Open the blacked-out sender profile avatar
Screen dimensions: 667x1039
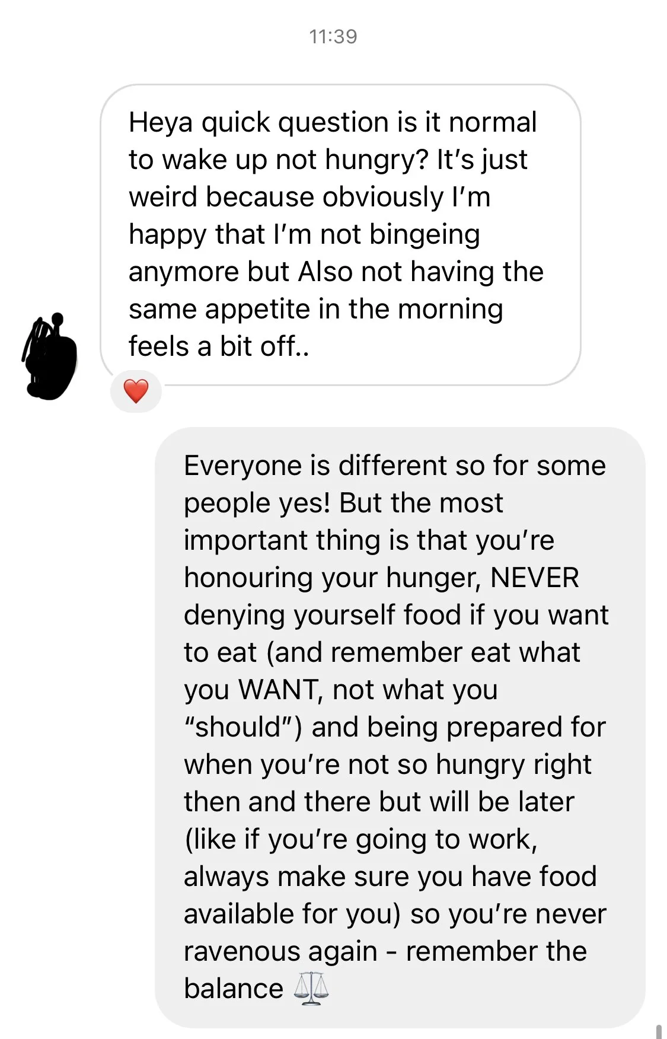(50, 356)
